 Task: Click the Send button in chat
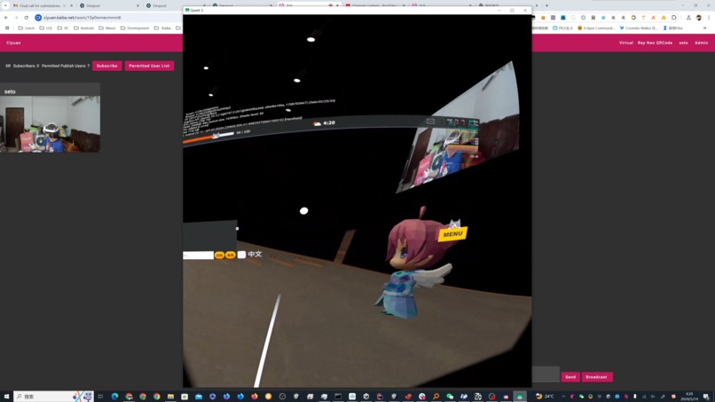coord(570,377)
